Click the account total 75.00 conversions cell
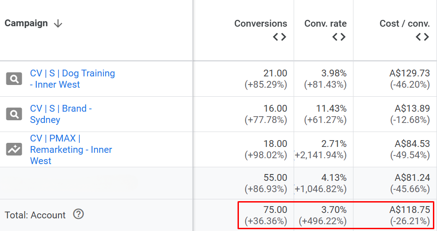Viewport: 437px width, 231px height. click(x=275, y=210)
